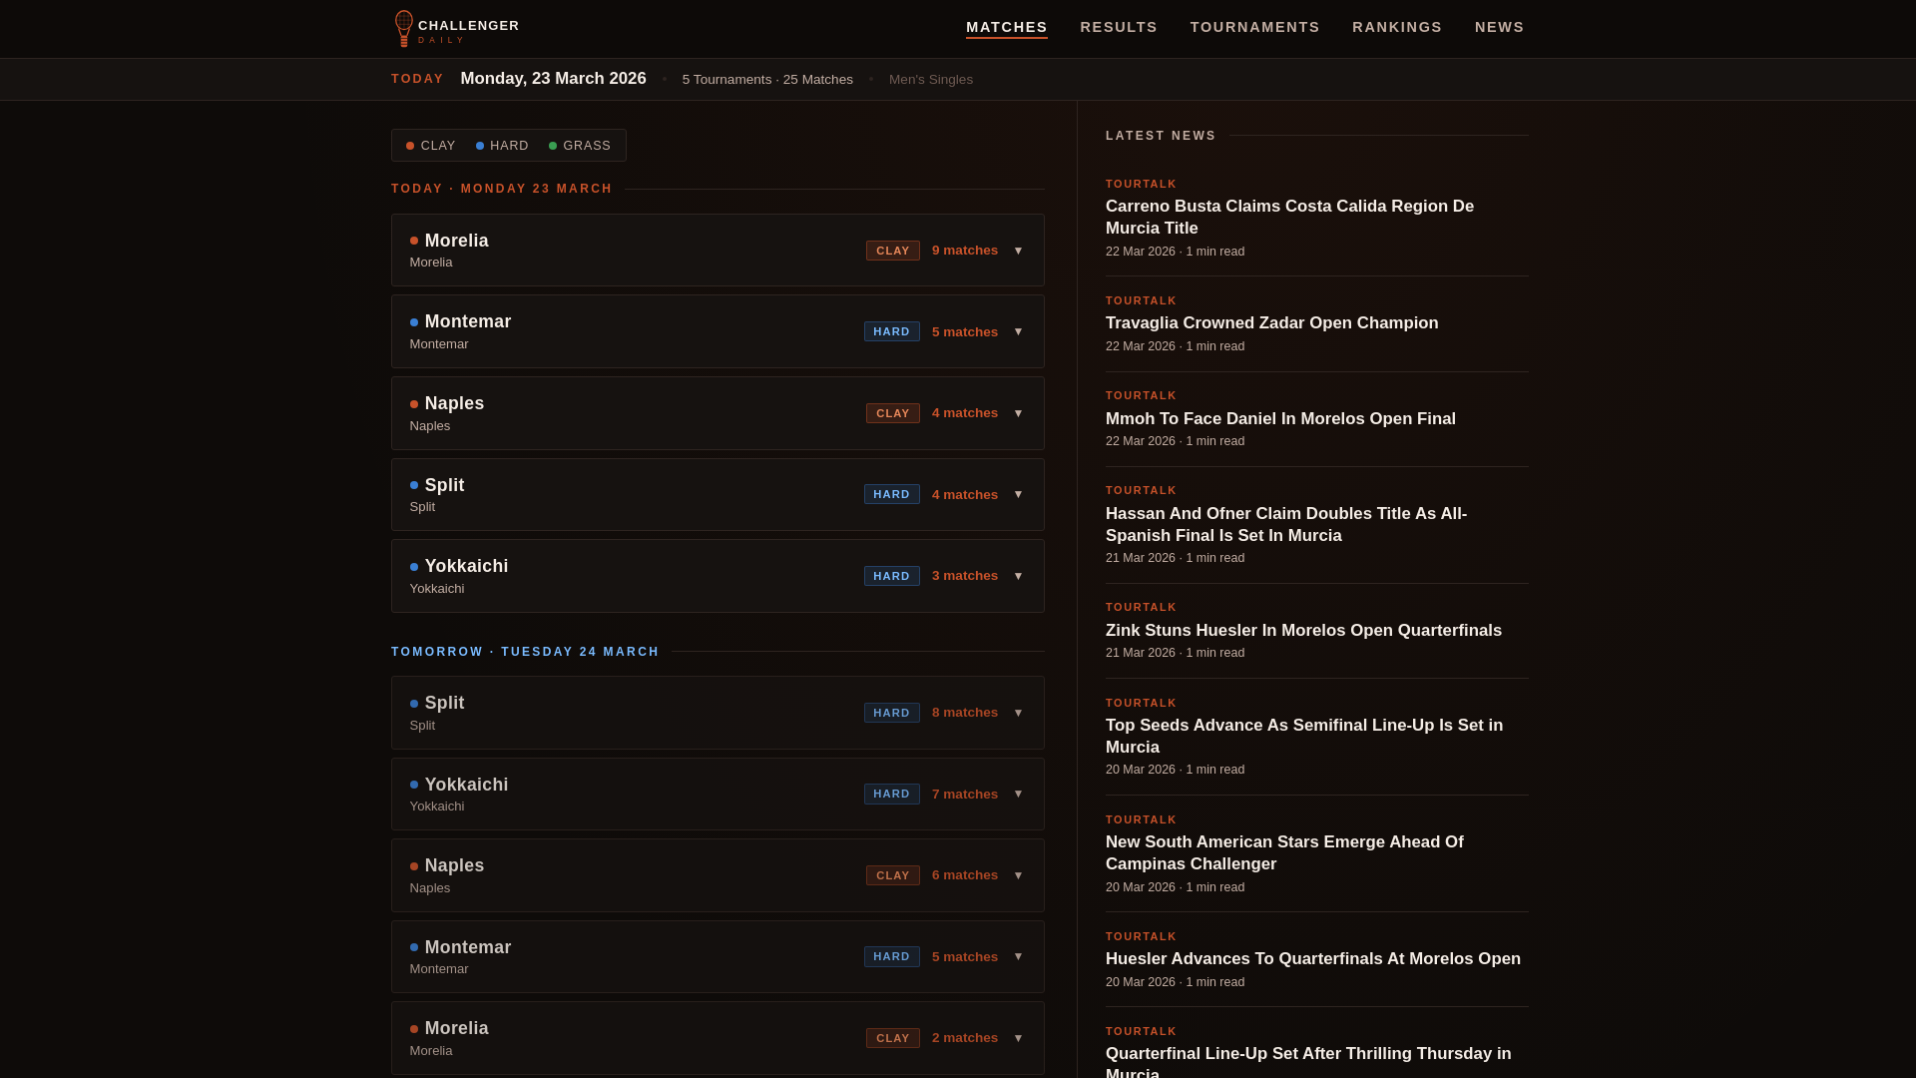This screenshot has width=1916, height=1078.
Task: Expand tomorrow's Split 8 matches arrow
Action: (x=1018, y=714)
